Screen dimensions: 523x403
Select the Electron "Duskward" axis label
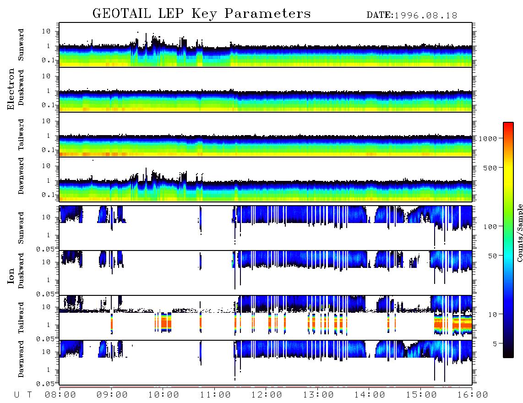(x=21, y=88)
